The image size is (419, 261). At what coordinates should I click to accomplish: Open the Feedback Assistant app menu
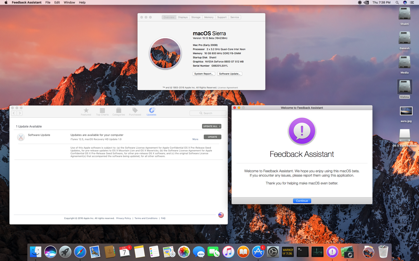click(x=27, y=2)
